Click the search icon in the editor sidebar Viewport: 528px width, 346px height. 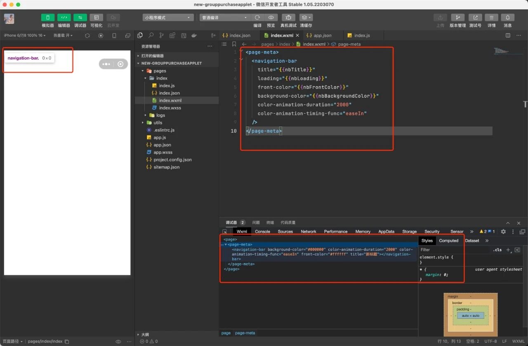151,35
